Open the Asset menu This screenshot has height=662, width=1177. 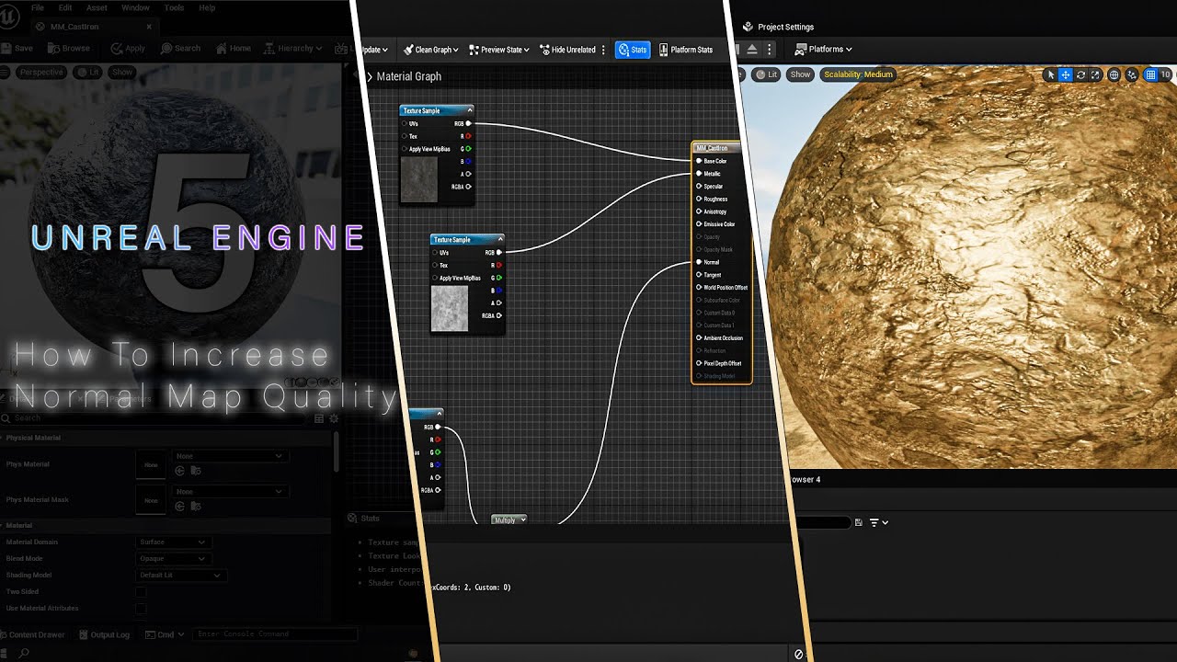tap(97, 7)
